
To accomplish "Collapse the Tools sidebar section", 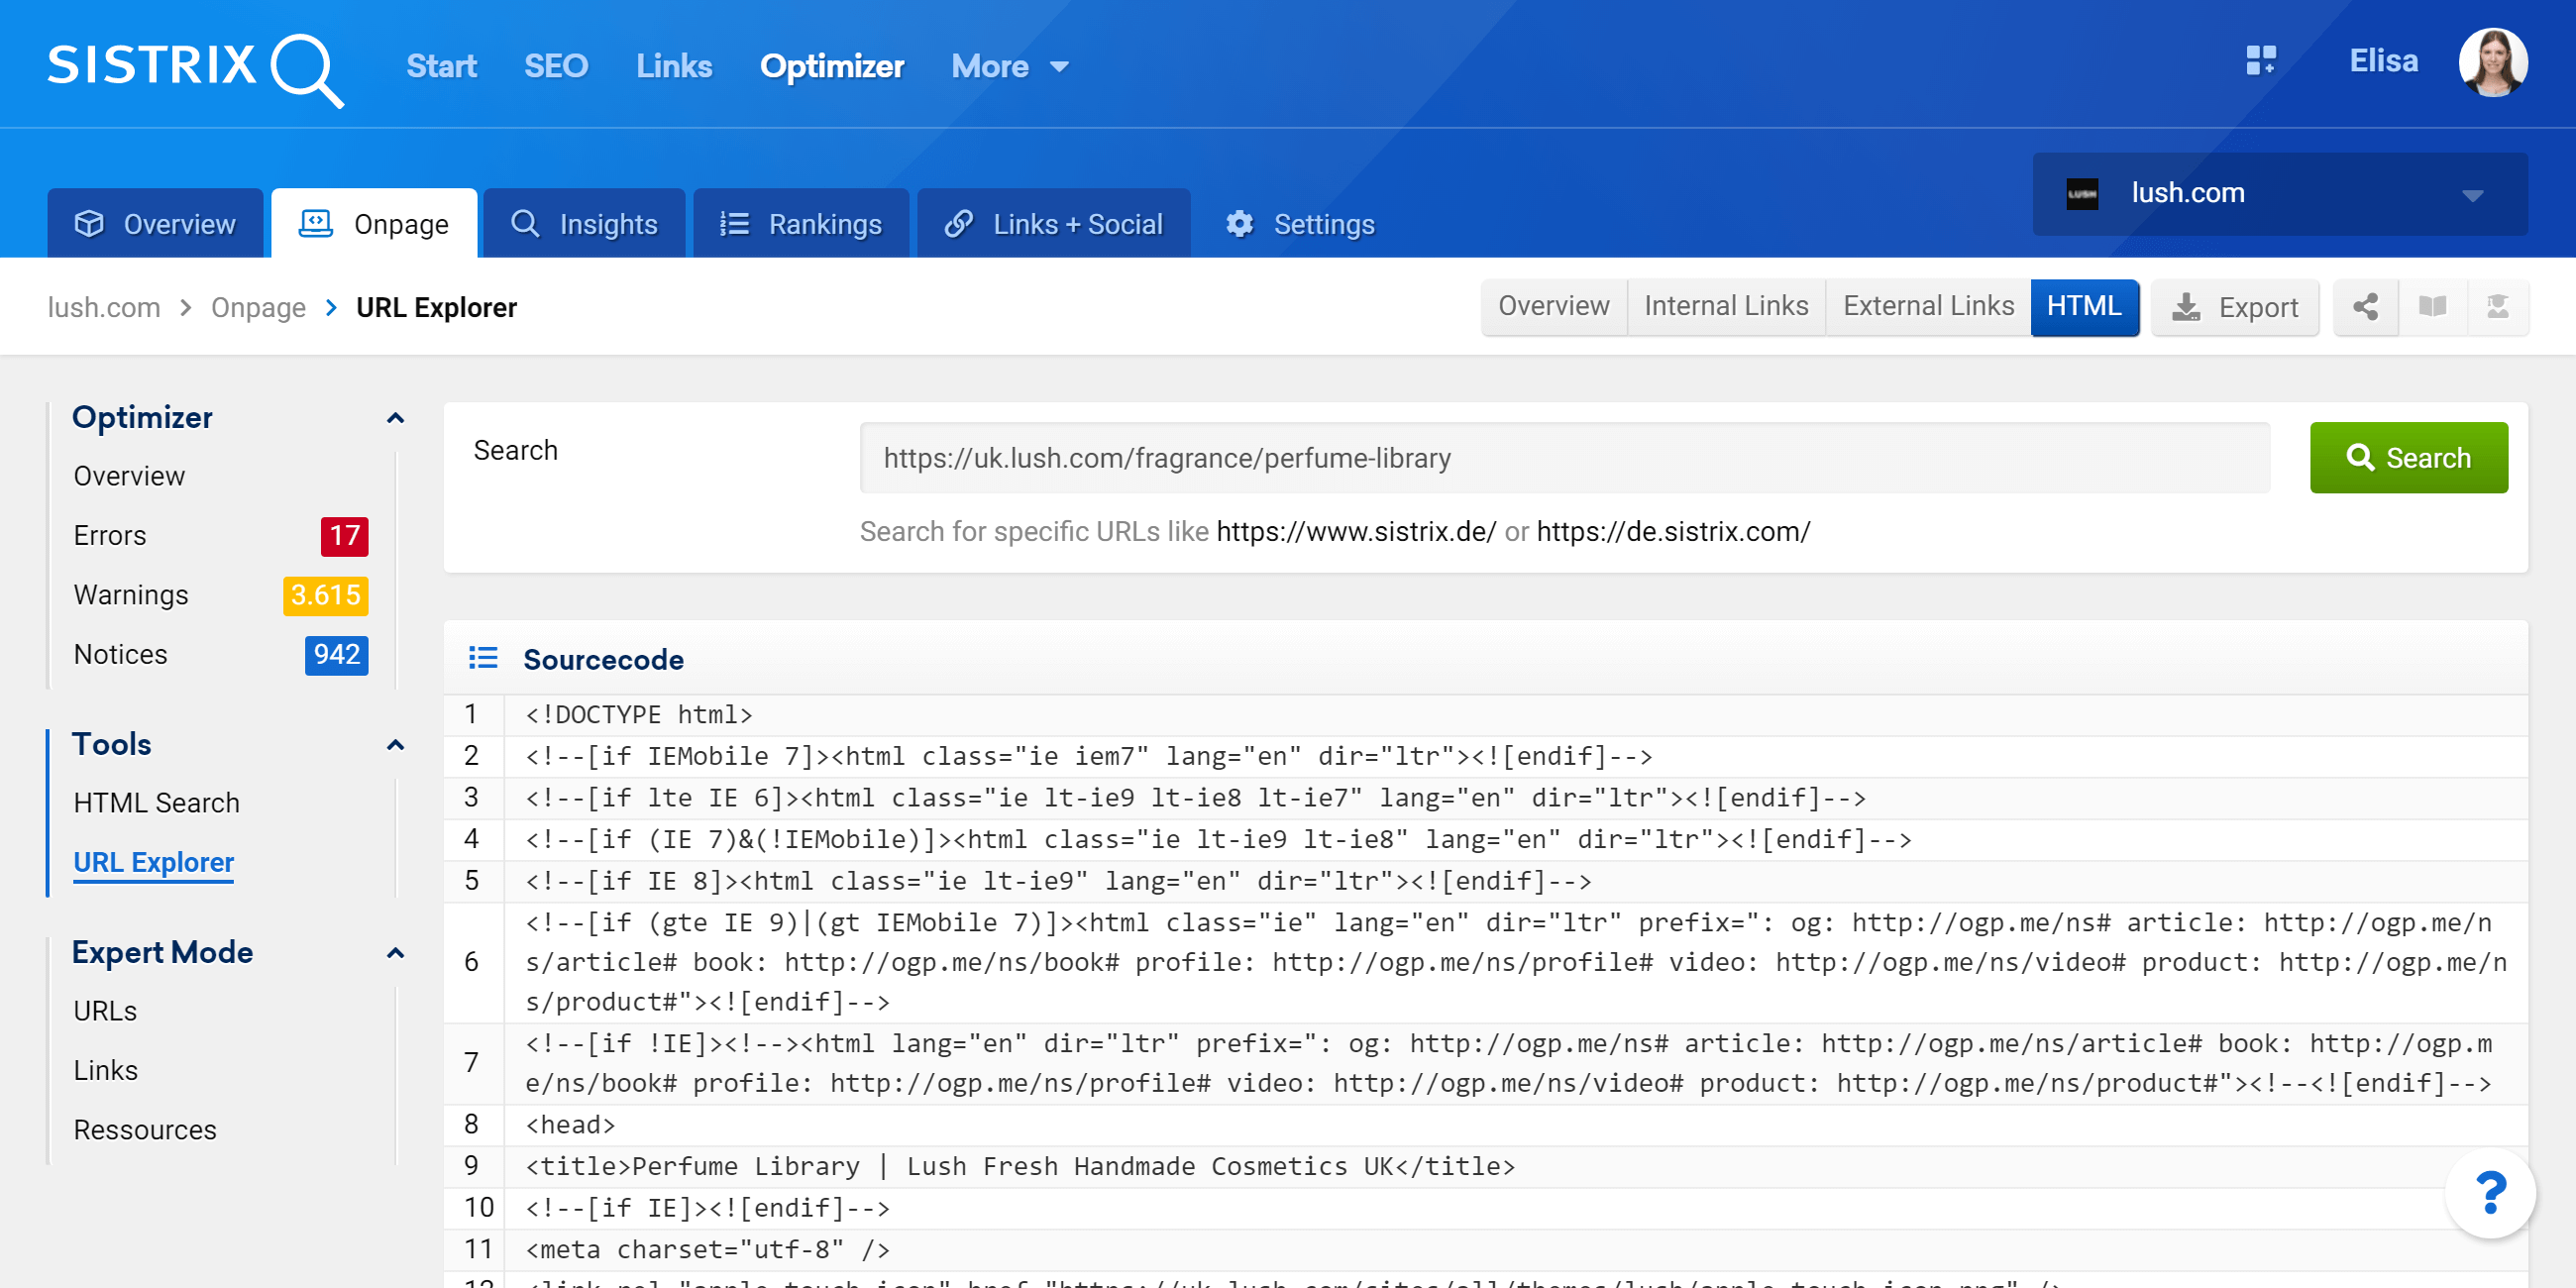I will click(396, 745).
